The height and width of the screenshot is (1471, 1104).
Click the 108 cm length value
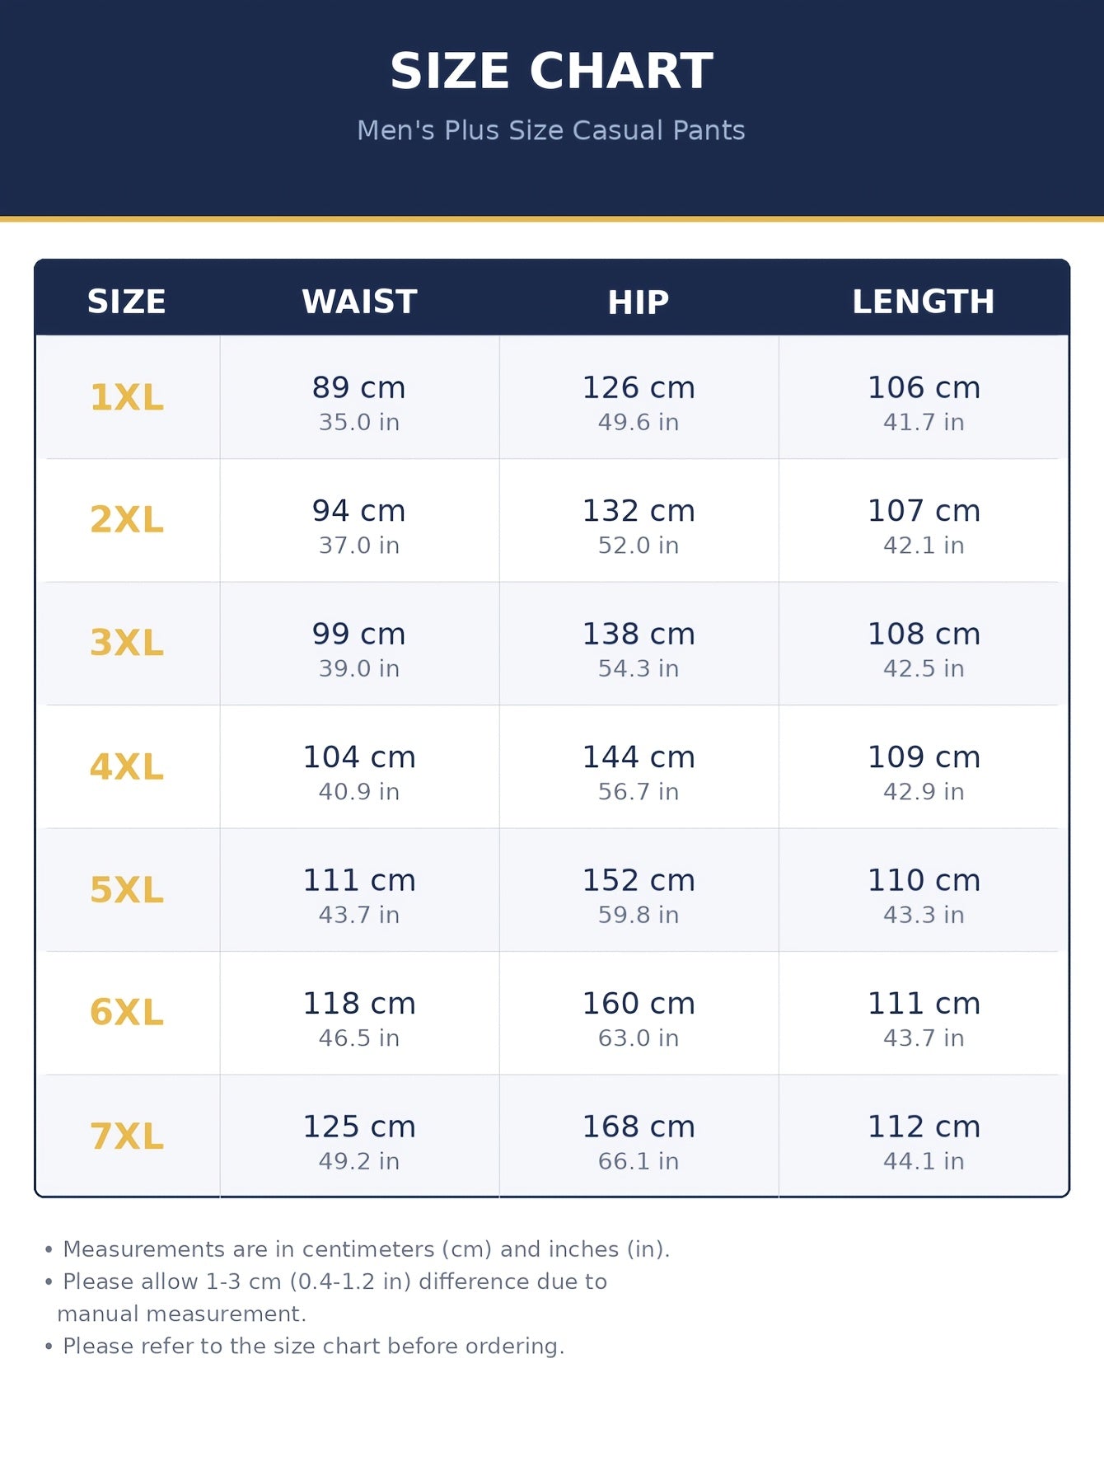coord(924,634)
